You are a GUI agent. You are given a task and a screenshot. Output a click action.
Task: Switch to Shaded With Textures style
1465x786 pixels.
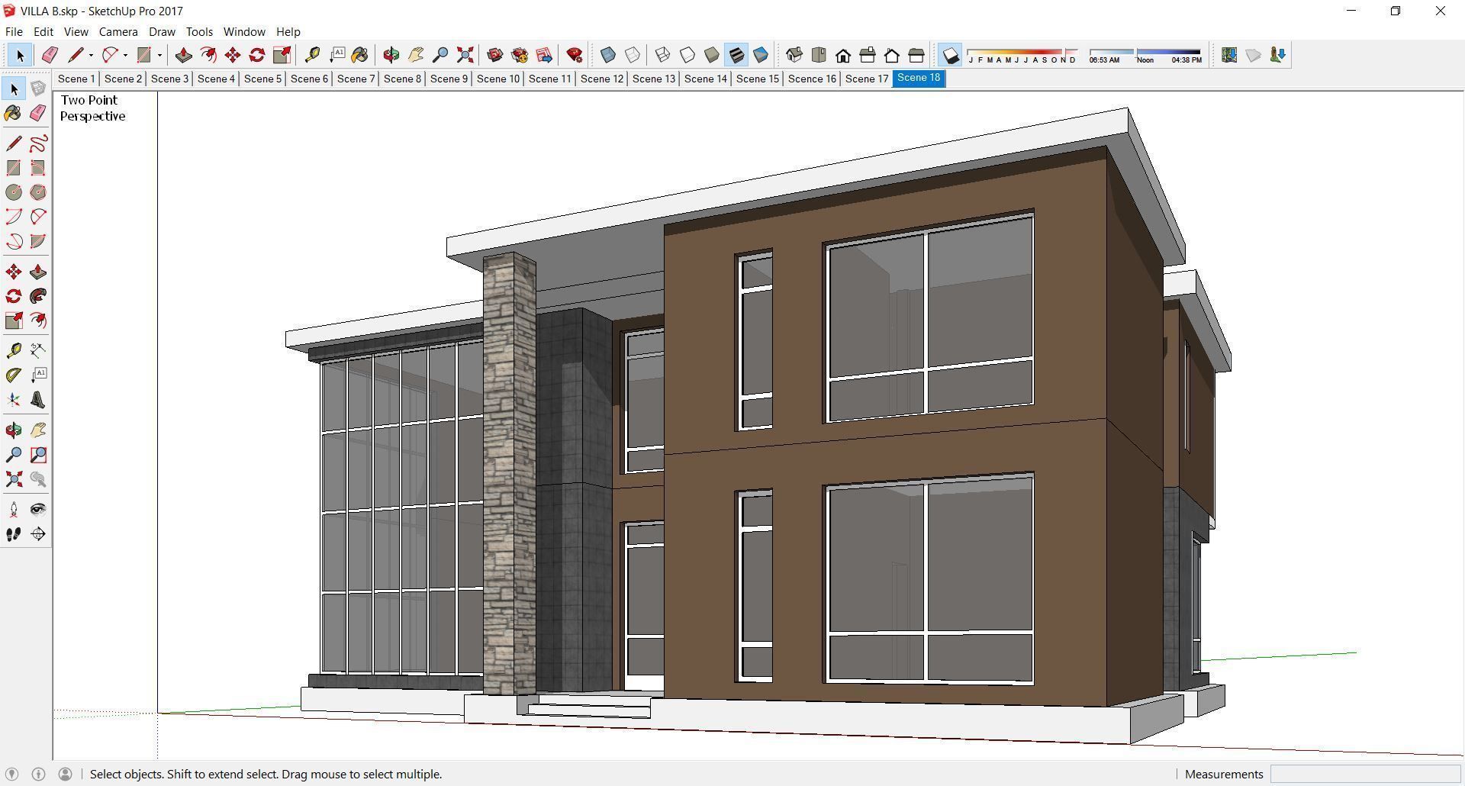point(736,55)
